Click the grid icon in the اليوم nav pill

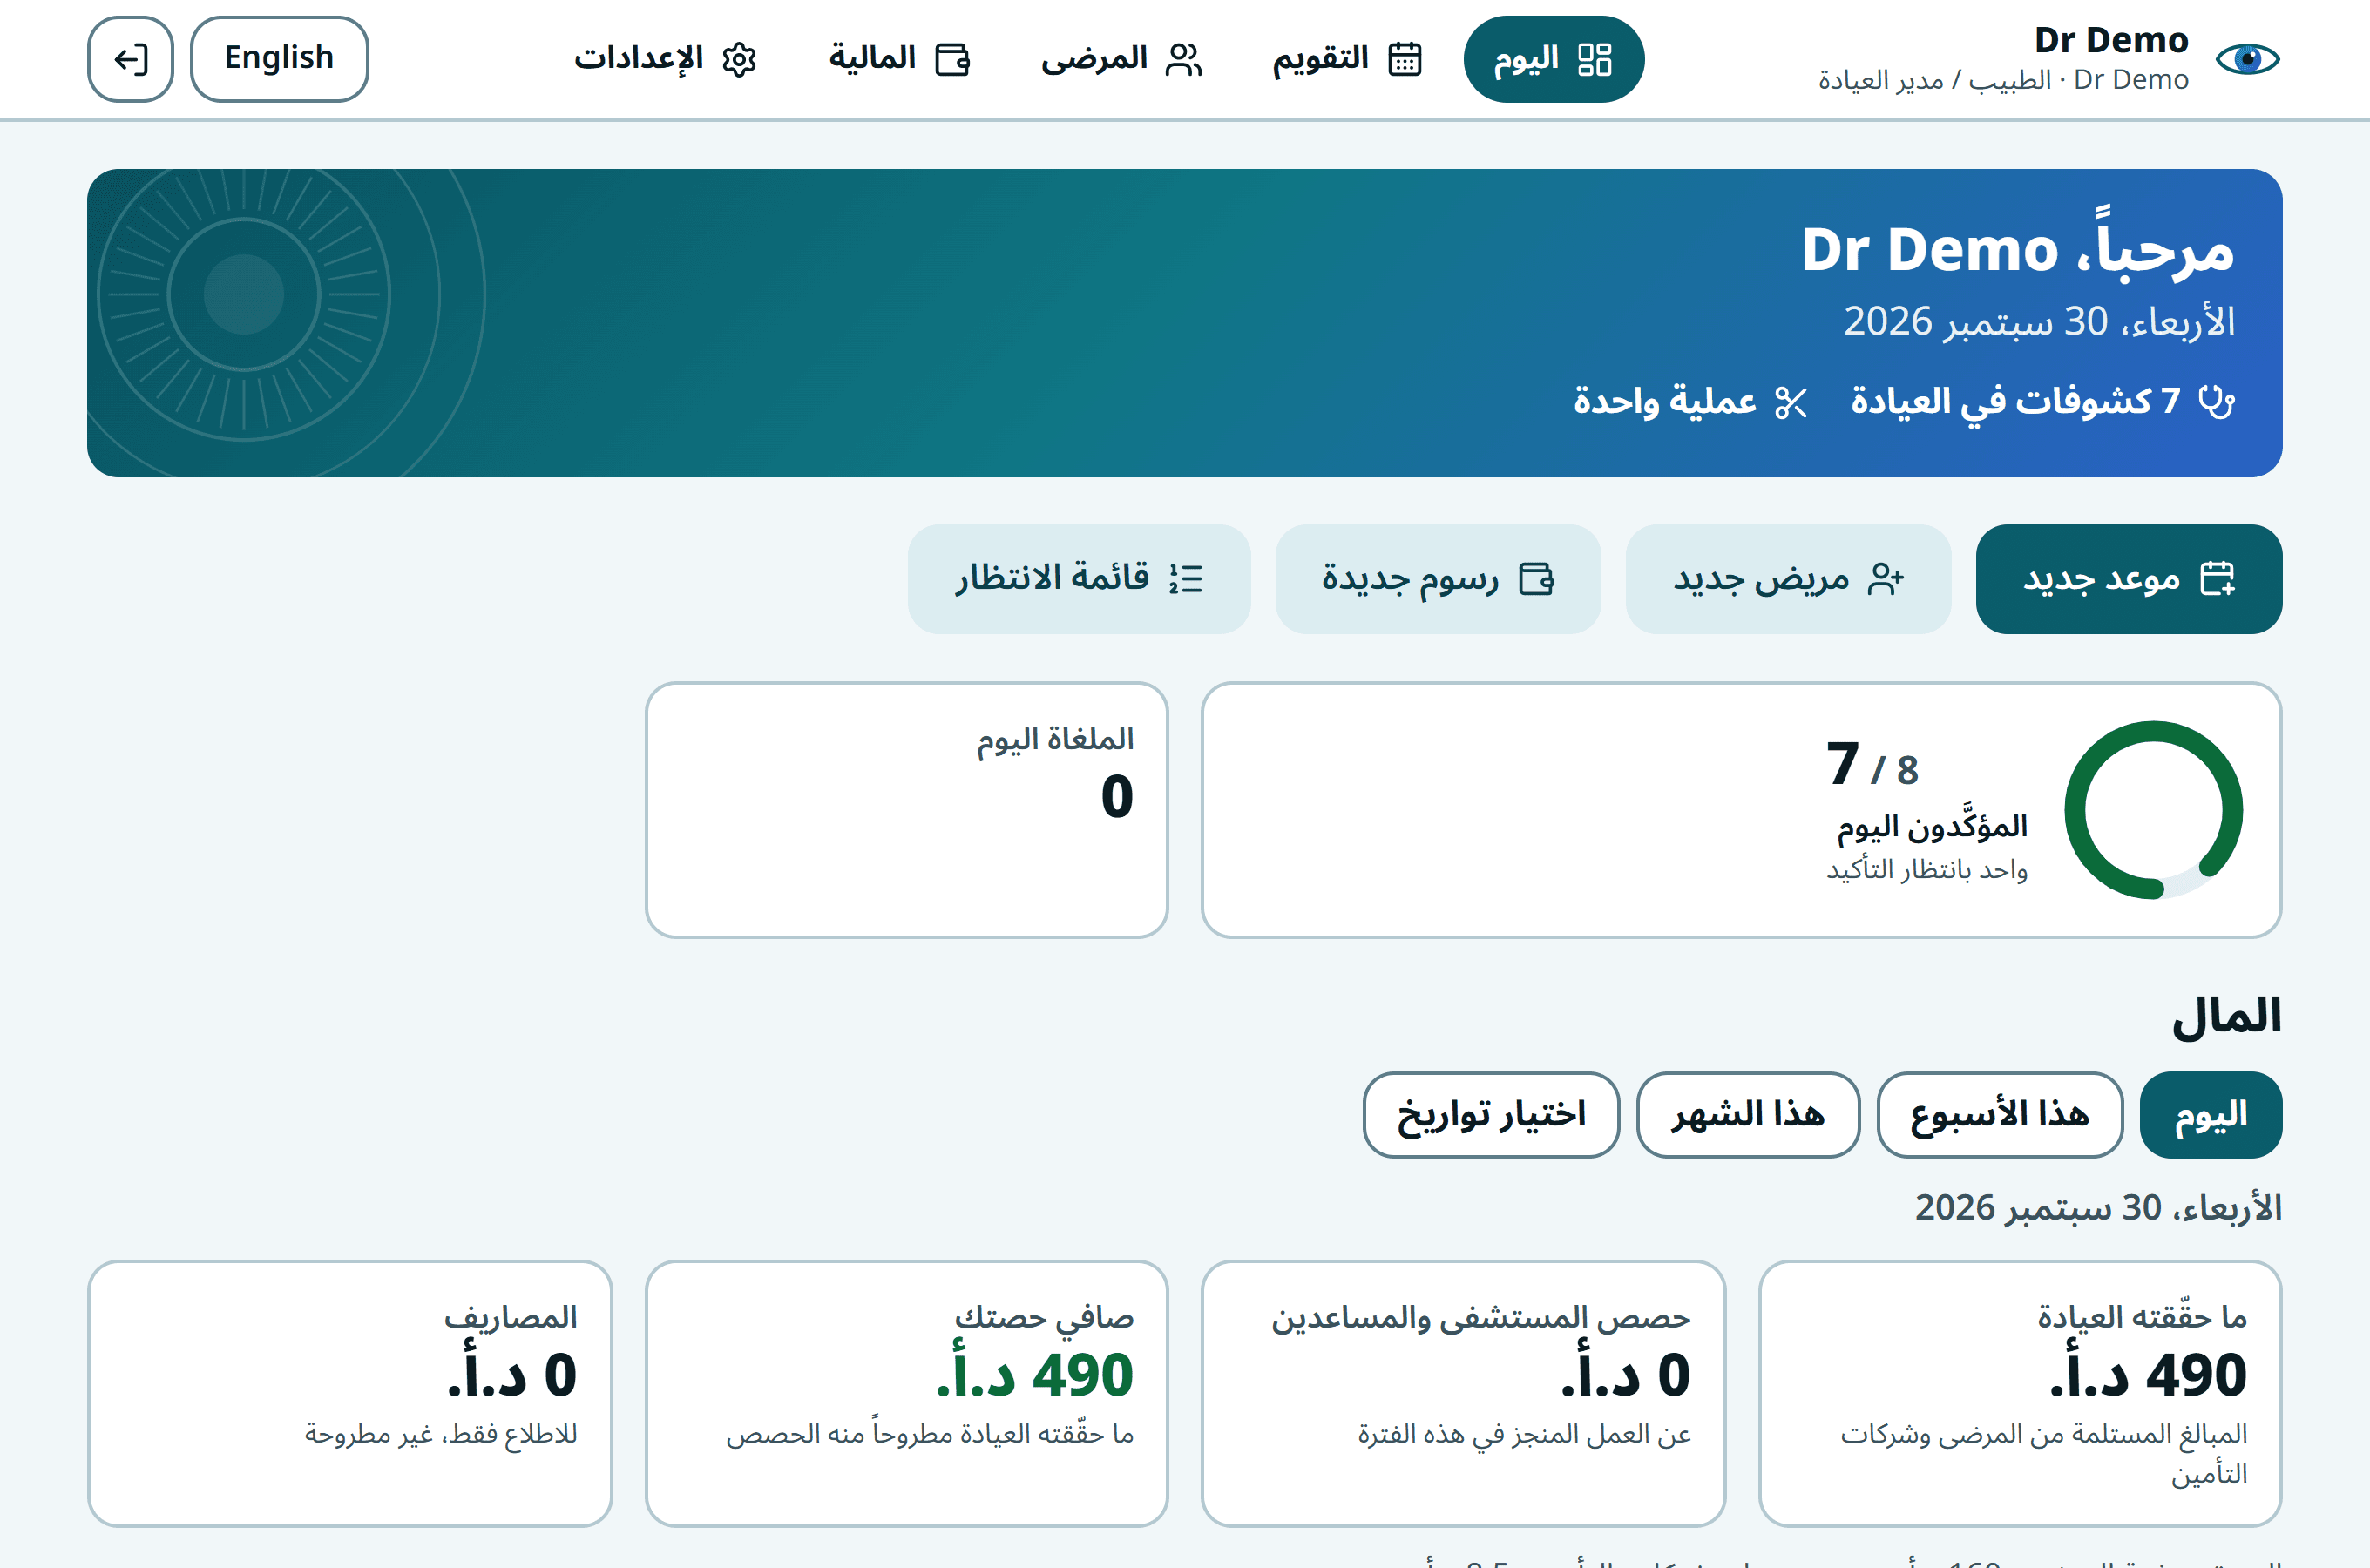click(x=1595, y=60)
